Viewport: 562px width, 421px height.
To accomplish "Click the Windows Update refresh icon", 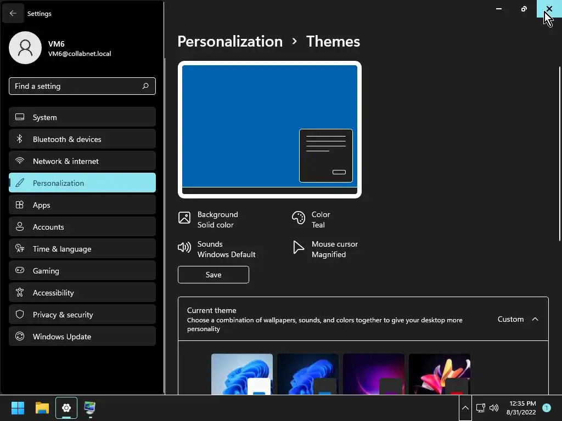I will pyautogui.click(x=20, y=336).
